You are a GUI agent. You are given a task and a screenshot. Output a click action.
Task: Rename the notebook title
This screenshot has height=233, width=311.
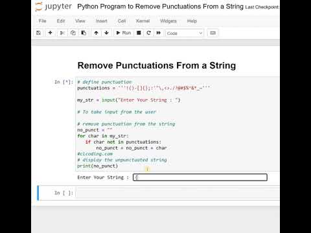click(x=160, y=6)
